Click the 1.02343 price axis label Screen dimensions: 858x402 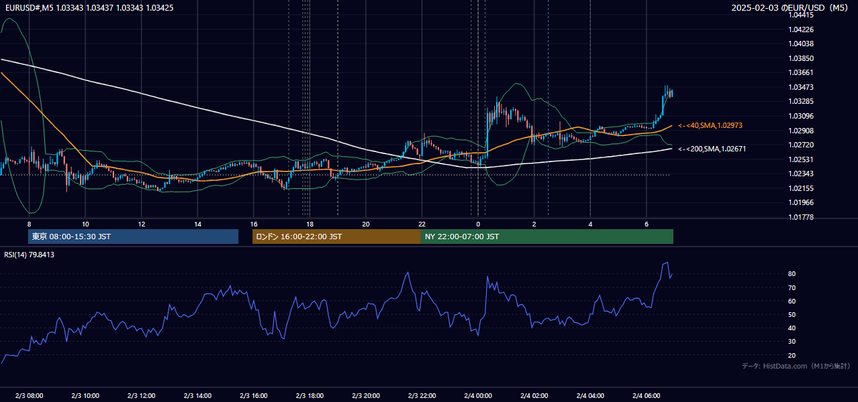point(800,174)
